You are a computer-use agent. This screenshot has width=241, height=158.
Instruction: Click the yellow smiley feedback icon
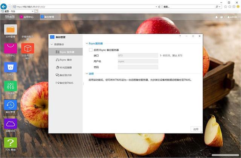pos(238,7)
